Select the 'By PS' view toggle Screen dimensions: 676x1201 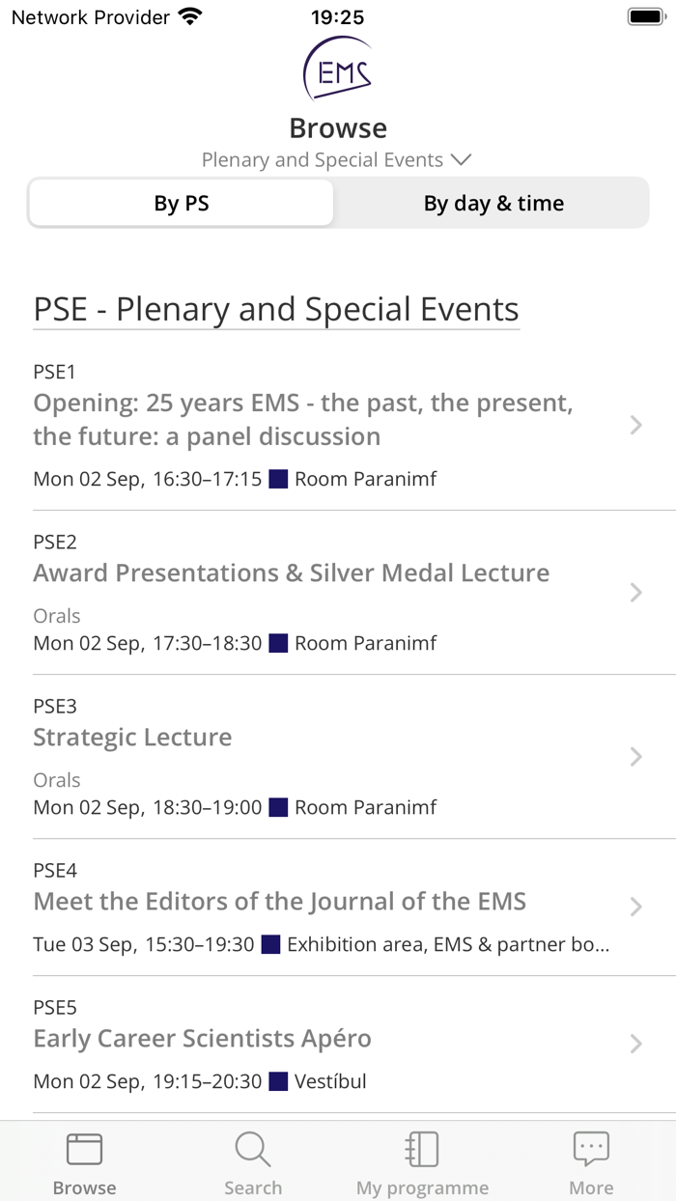coord(181,203)
